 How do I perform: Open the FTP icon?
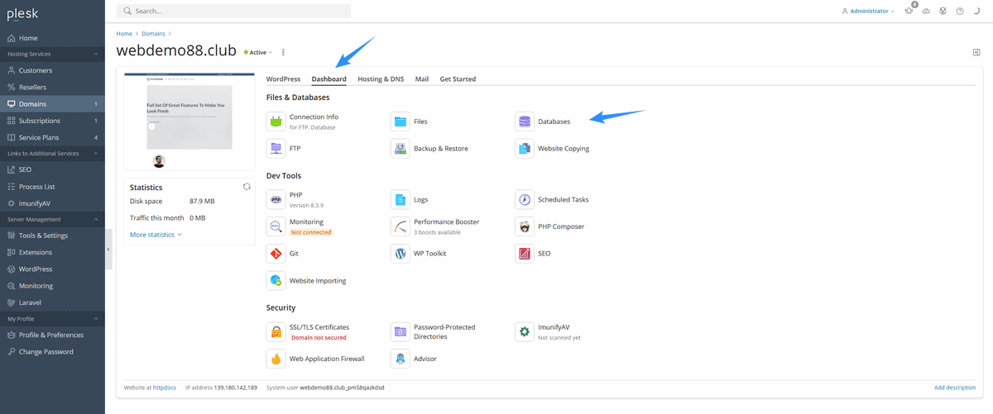coord(276,149)
